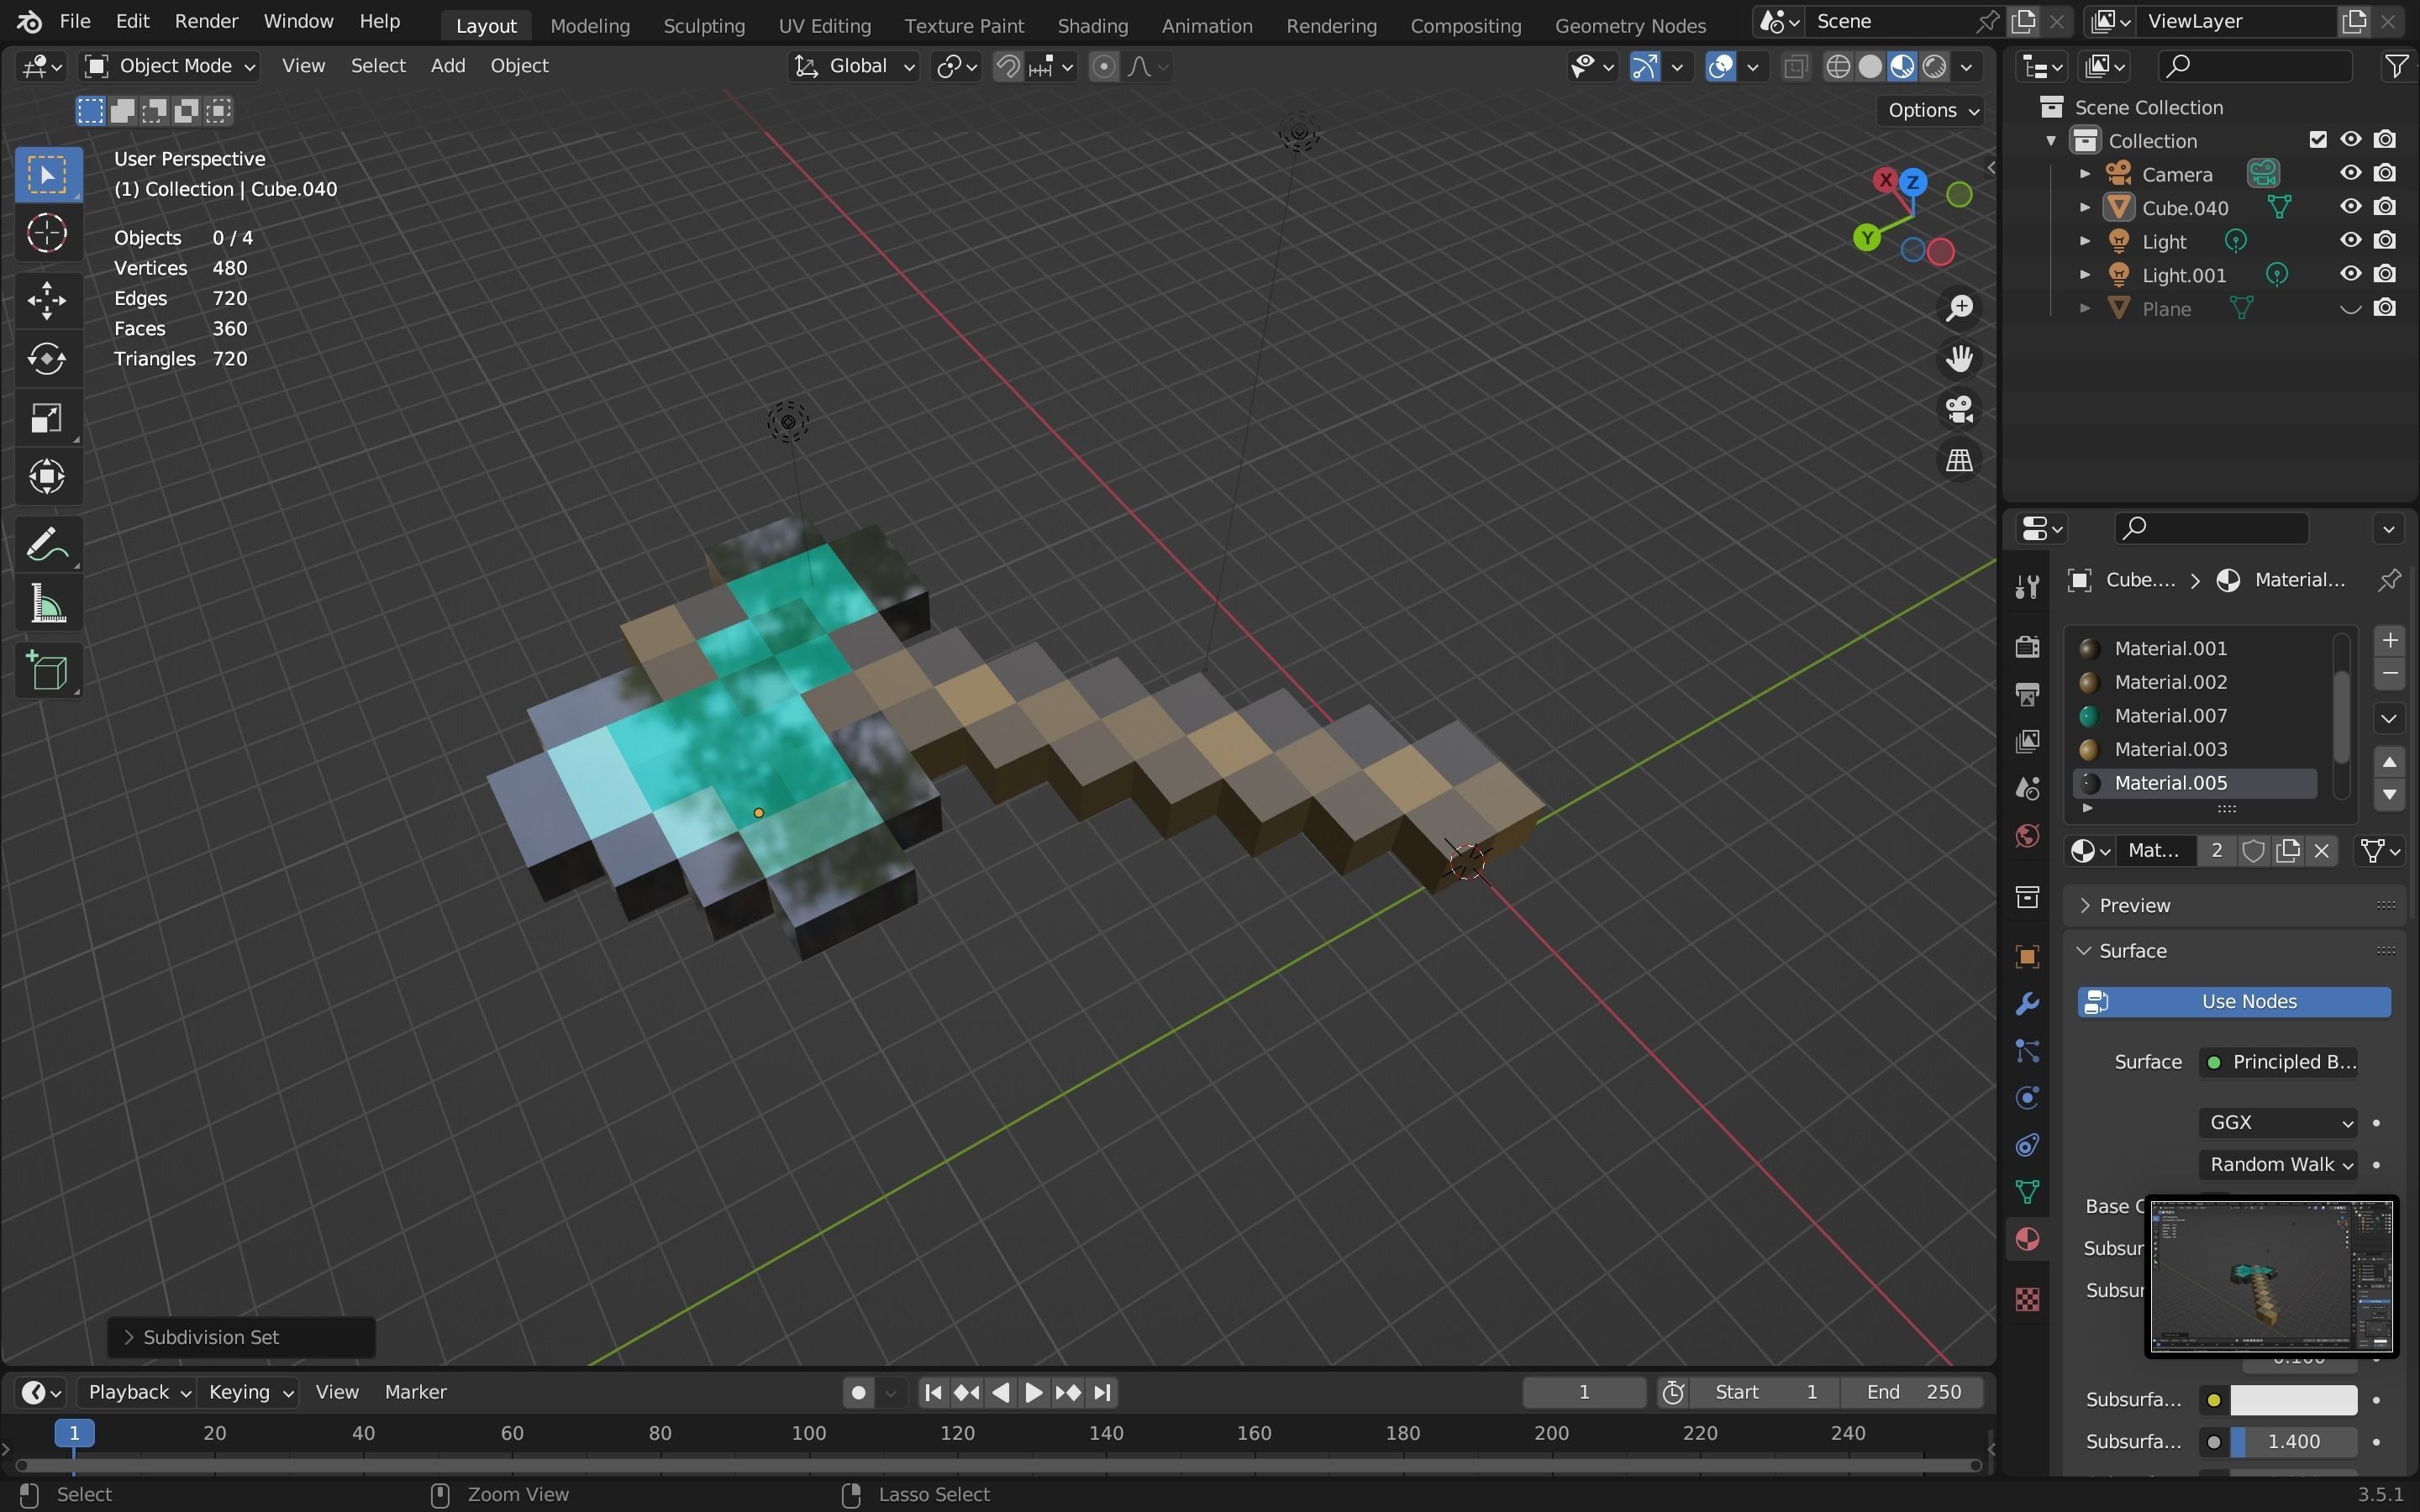2420x1512 pixels.
Task: Select Material.007 in material list
Action: pos(2196,716)
